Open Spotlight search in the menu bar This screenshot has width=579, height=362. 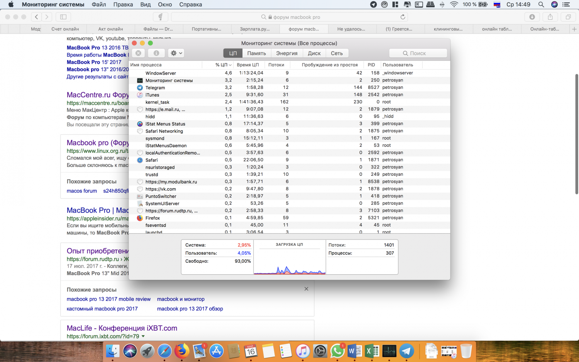541,5
